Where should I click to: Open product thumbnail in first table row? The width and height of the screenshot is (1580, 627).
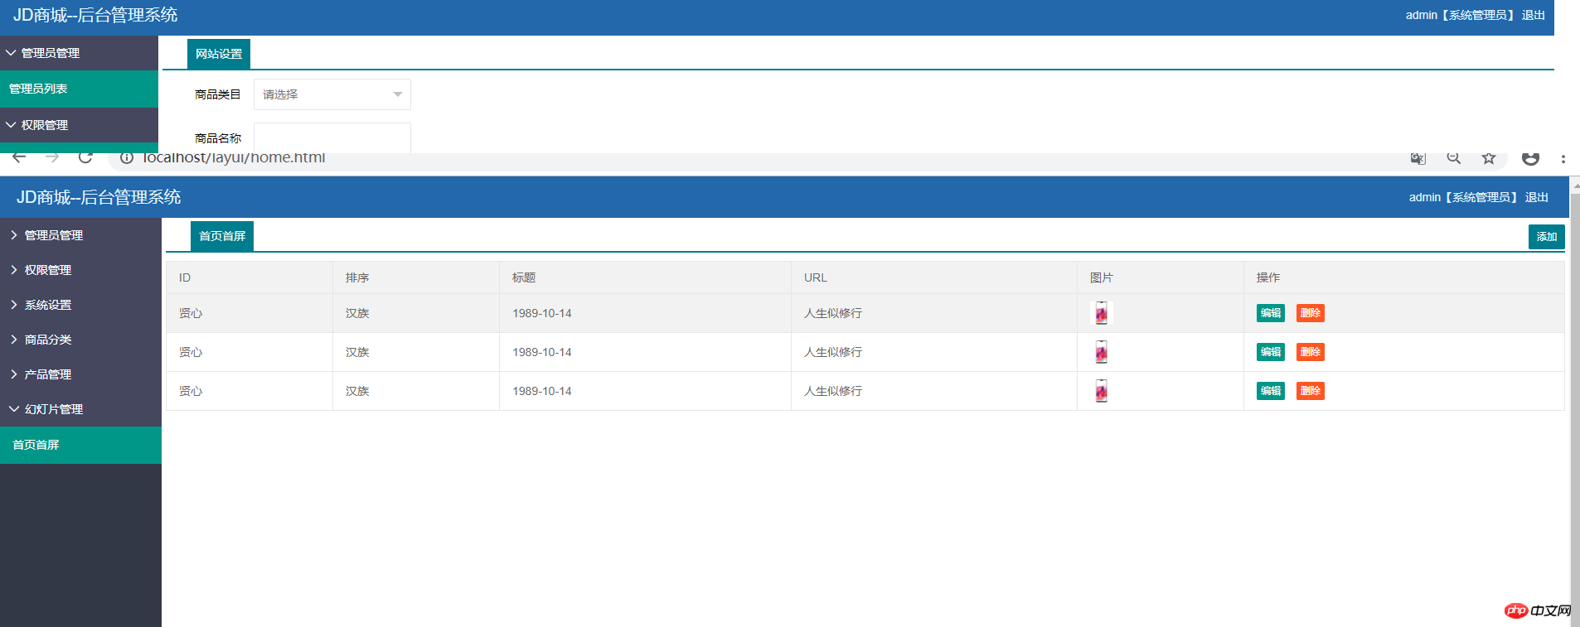click(x=1101, y=313)
